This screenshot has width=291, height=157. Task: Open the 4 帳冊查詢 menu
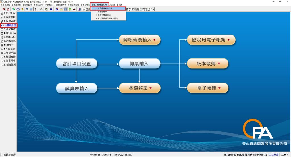(x=38, y=5)
